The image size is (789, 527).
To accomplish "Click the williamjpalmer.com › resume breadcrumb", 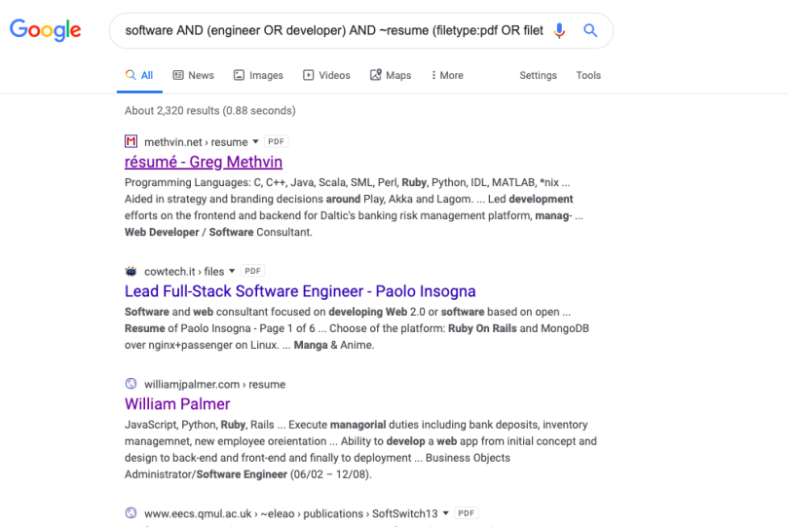I will coord(215,384).
